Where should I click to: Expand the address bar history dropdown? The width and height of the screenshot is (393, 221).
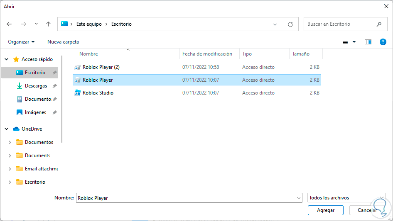pyautogui.click(x=275, y=24)
